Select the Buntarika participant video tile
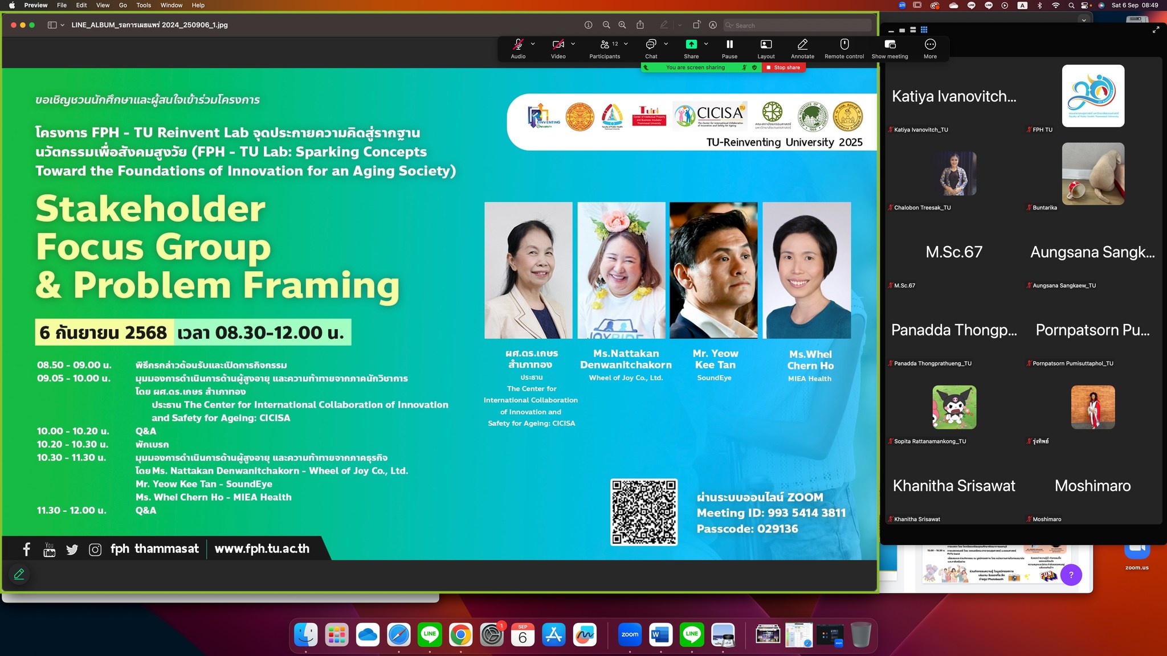Image resolution: width=1167 pixels, height=656 pixels. pos(1093,174)
